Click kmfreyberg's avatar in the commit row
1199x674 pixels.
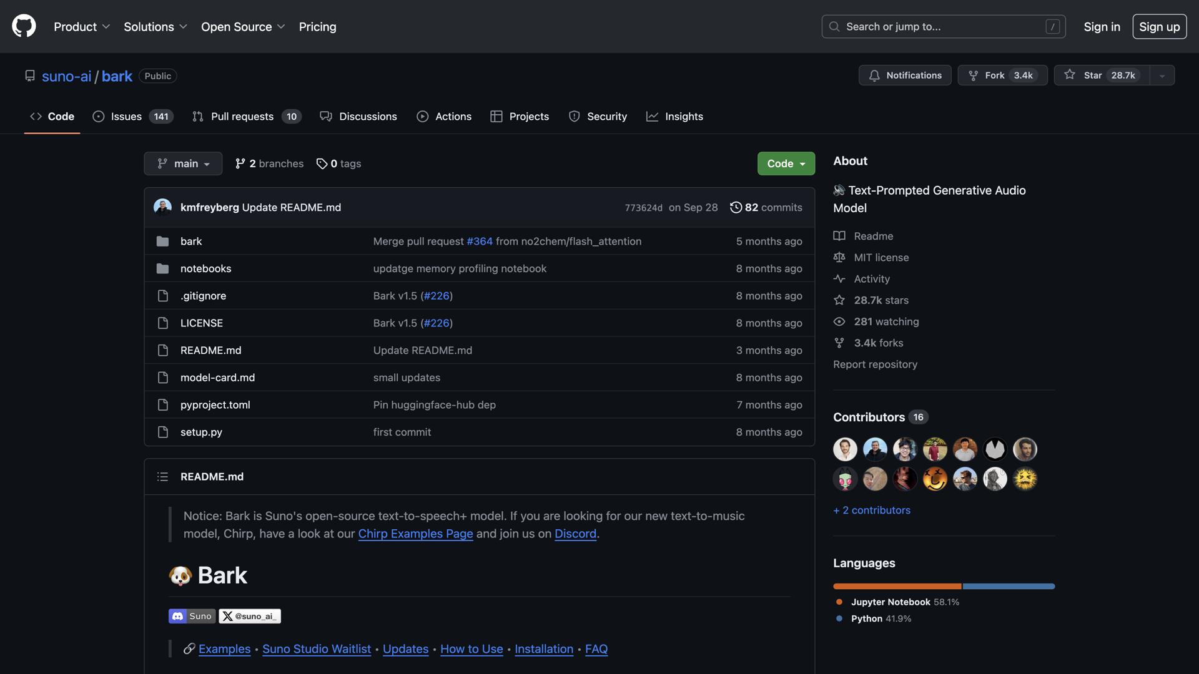tap(162, 207)
